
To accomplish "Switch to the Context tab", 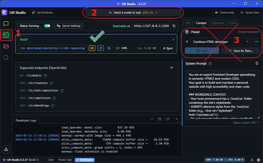I will coord(201,23).
